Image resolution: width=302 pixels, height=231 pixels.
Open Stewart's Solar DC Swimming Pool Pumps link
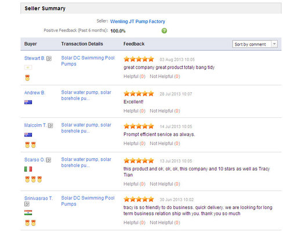point(88,61)
